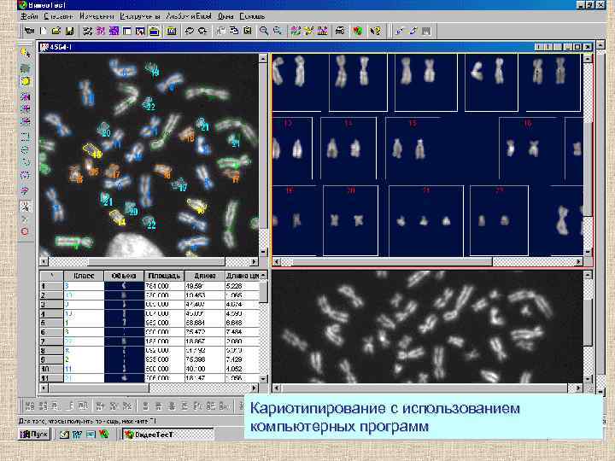Click the histogram chart toolbar icon
615x461 pixels.
click(x=322, y=31)
